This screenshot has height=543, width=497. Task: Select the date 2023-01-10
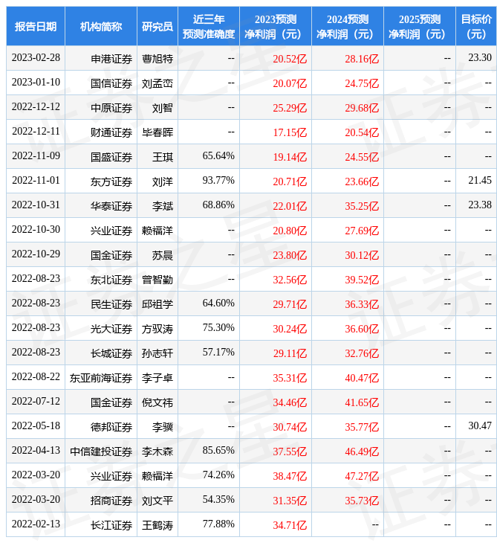point(36,82)
